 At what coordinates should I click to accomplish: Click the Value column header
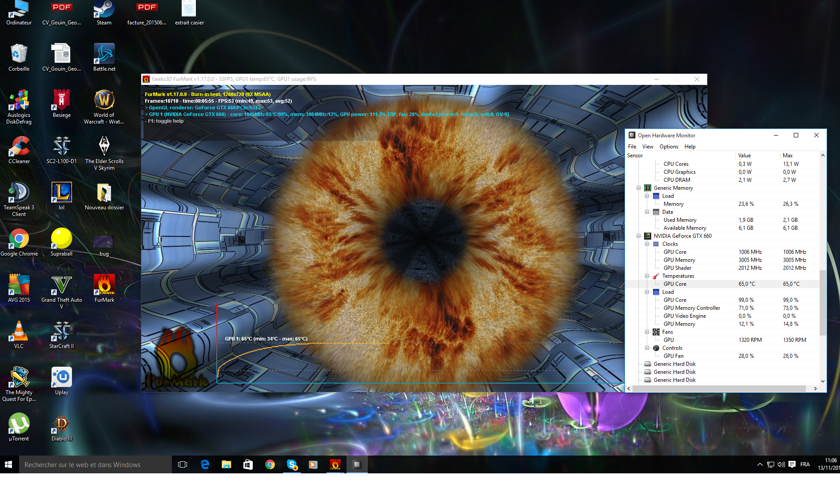(758, 156)
